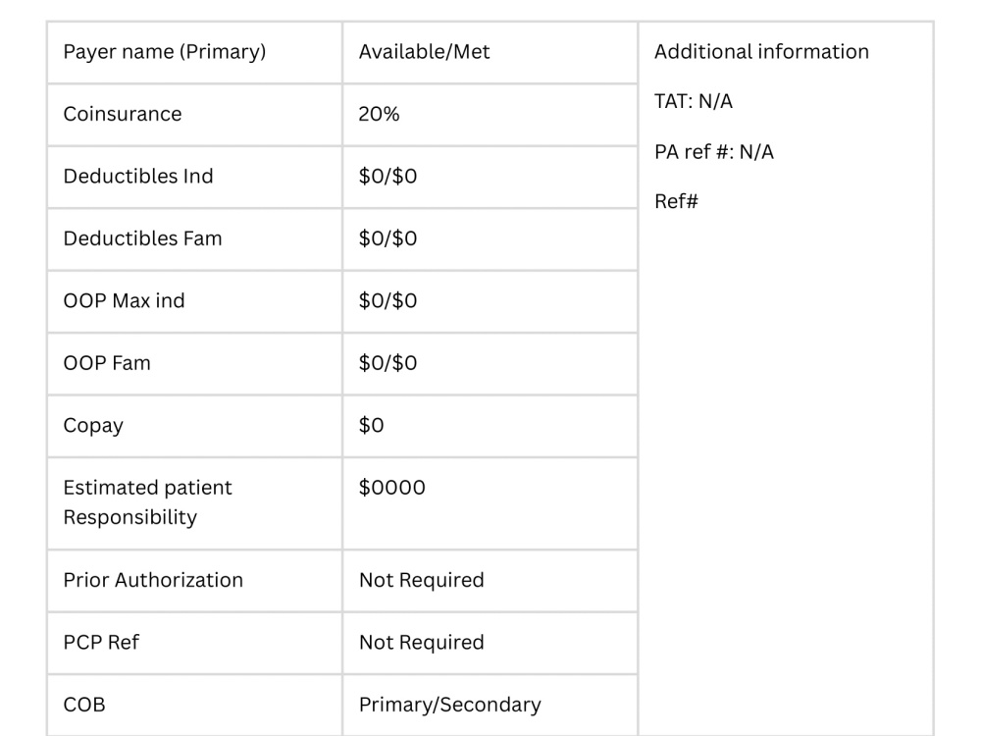
Task: Click the Estimated patient Responsibility label
Action: (148, 502)
